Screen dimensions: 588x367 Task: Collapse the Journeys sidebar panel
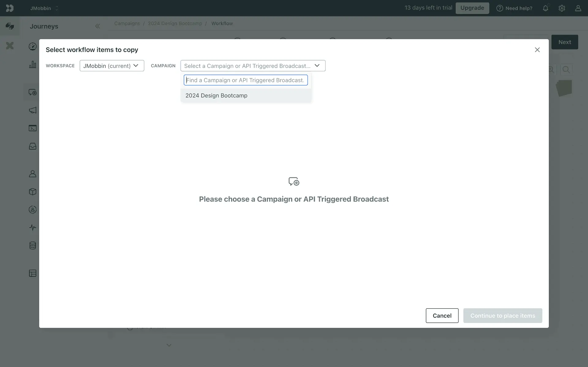97,26
